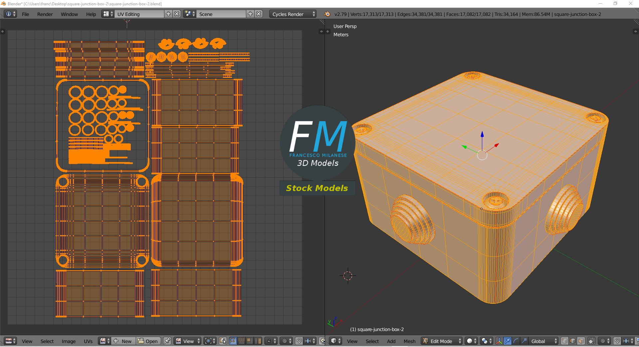Click the Scene name field

tap(221, 14)
